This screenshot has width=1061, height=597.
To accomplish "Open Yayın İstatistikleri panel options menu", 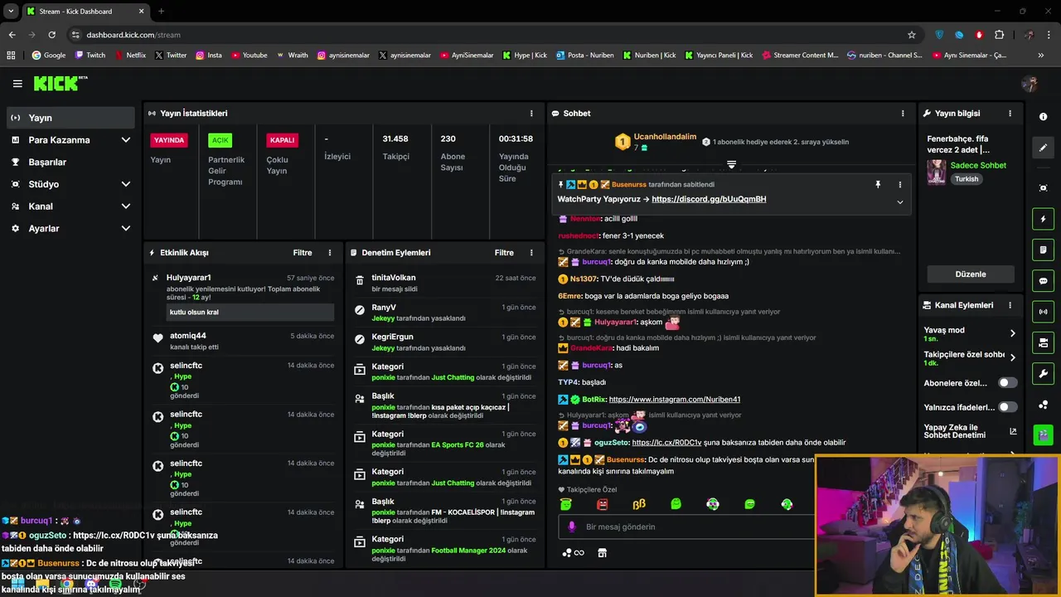I will (531, 114).
